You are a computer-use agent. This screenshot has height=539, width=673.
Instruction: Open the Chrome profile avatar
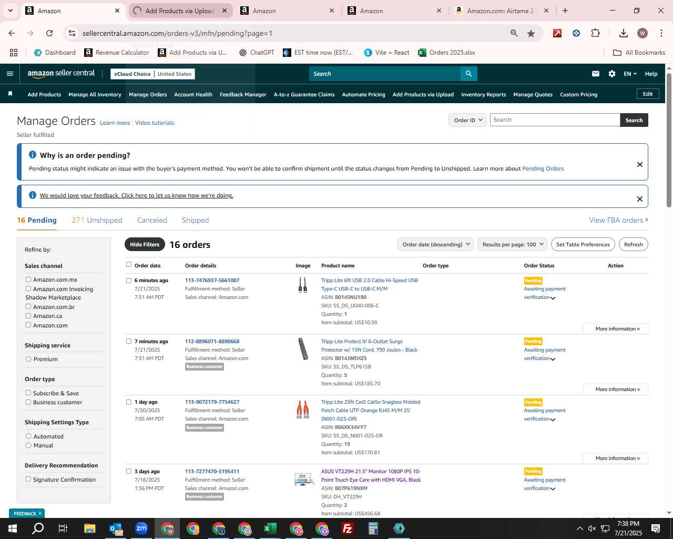[x=642, y=33]
